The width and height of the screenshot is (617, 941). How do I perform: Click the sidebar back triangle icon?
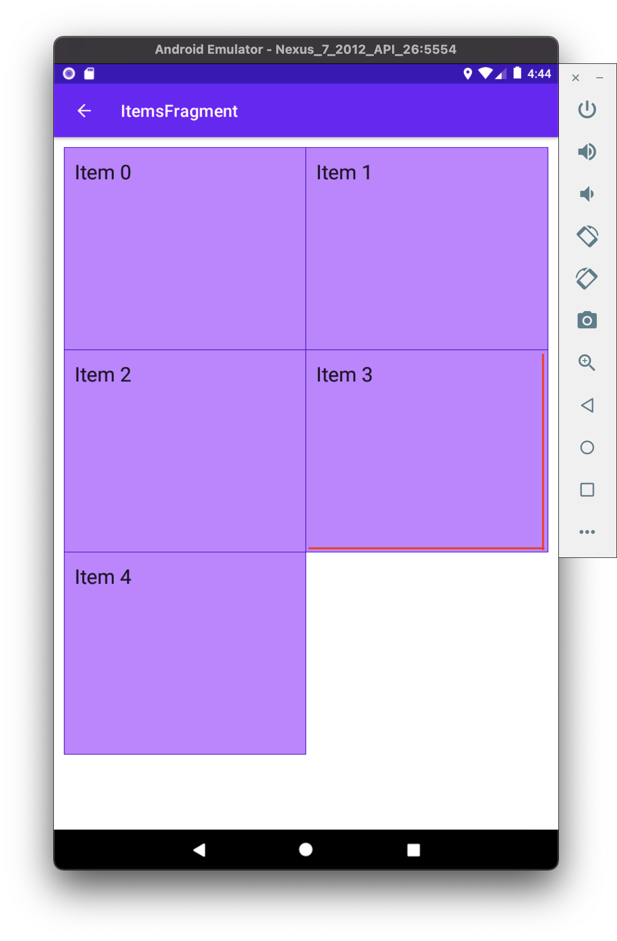pos(587,405)
